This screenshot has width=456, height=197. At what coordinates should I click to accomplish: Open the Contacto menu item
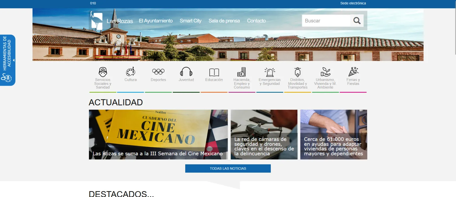click(x=256, y=21)
